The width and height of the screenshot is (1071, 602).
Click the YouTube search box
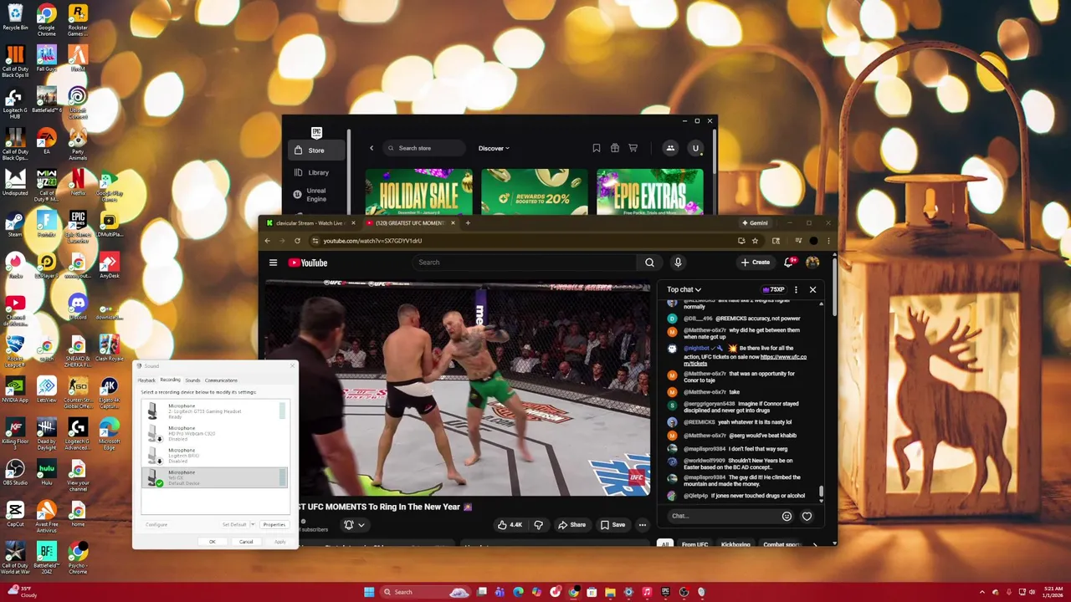pos(527,263)
